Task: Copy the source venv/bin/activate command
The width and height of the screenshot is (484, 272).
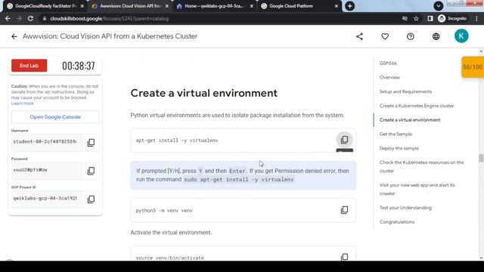Action: (344, 257)
